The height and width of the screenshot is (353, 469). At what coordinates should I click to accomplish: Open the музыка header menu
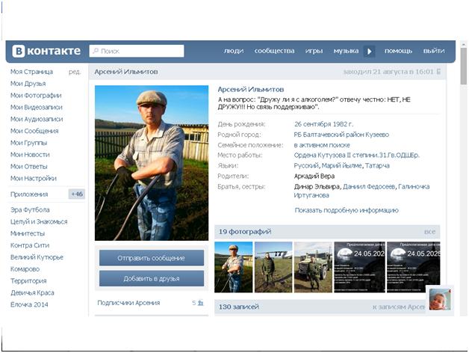346,51
